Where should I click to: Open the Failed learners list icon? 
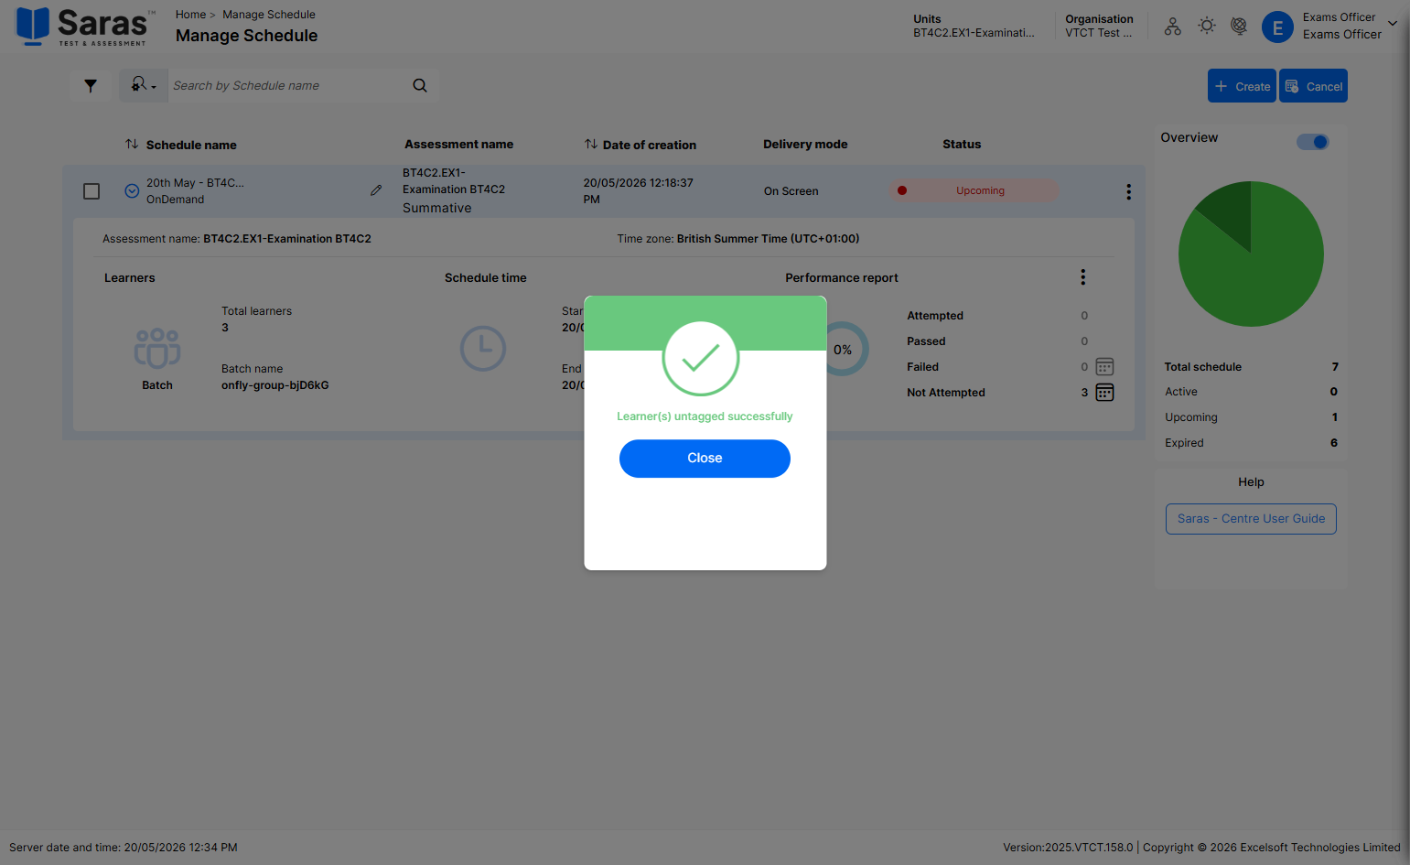(1104, 367)
